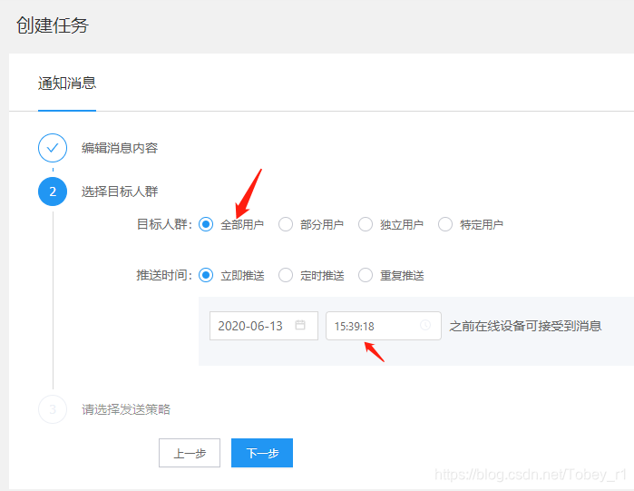Select the 特定用户 radio button
Viewport: 634px width, 491px height.
(445, 224)
